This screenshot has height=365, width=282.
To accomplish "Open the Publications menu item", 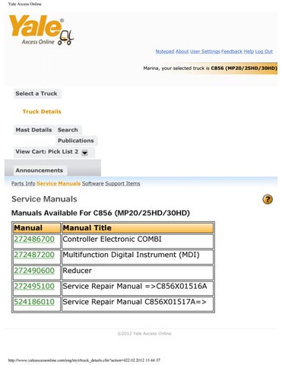I will coord(76,141).
